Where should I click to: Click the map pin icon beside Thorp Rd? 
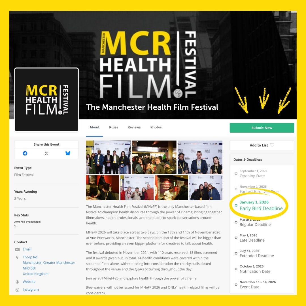coord(17,257)
